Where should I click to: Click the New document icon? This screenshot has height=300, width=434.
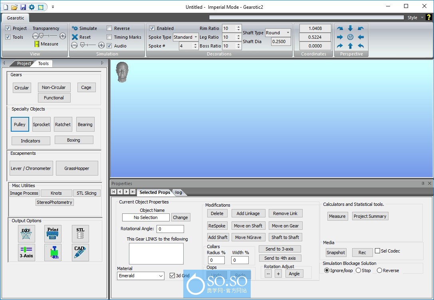point(6,7)
